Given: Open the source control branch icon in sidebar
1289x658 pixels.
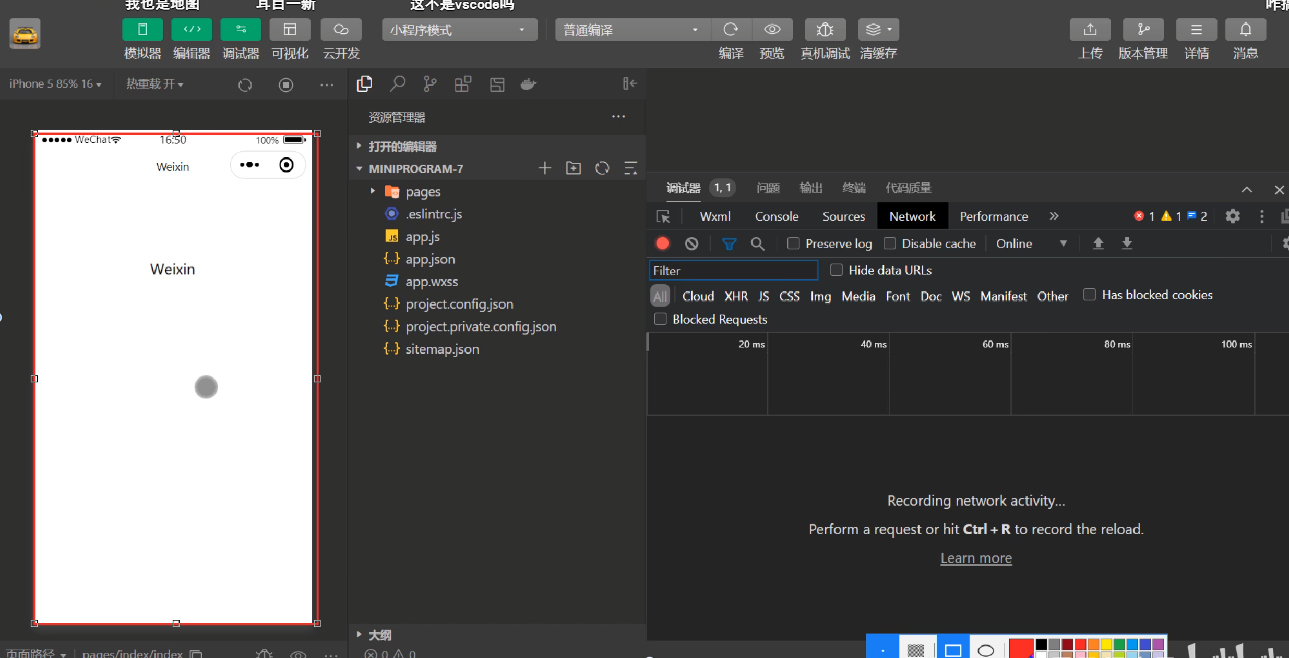Looking at the screenshot, I should pyautogui.click(x=429, y=84).
